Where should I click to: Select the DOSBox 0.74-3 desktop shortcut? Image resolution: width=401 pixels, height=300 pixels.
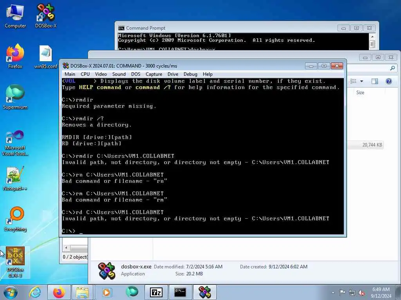pos(15,262)
